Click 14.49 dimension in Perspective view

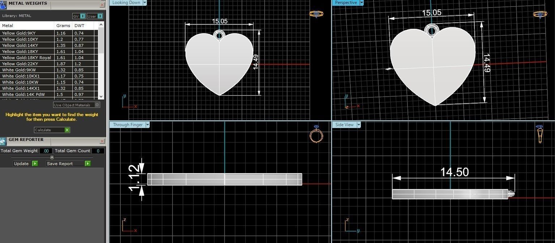487,63
